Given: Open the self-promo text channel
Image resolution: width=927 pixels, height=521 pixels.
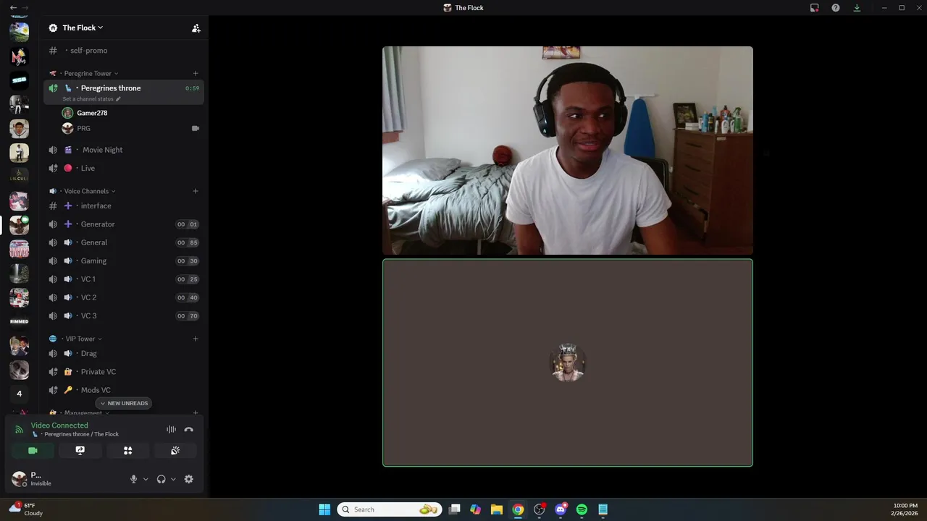Looking at the screenshot, I should point(124,51).
